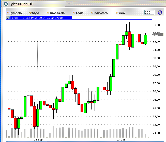Click the 03 Oct date label
The width and height of the screenshot is (166, 142).
coord(121,140)
